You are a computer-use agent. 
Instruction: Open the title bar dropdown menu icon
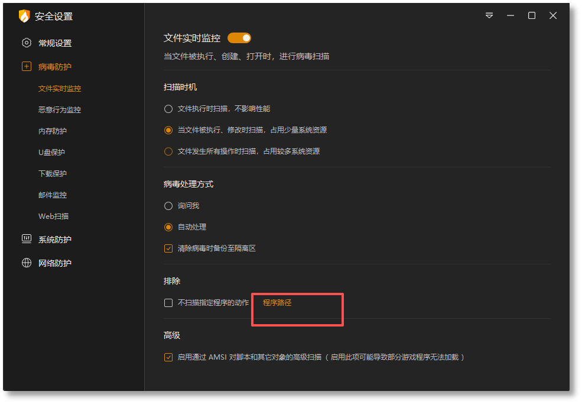[489, 15]
